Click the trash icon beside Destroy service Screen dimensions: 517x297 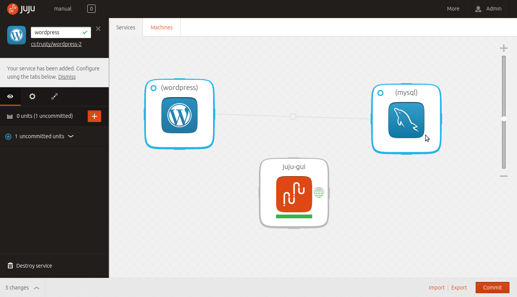[x=11, y=266]
